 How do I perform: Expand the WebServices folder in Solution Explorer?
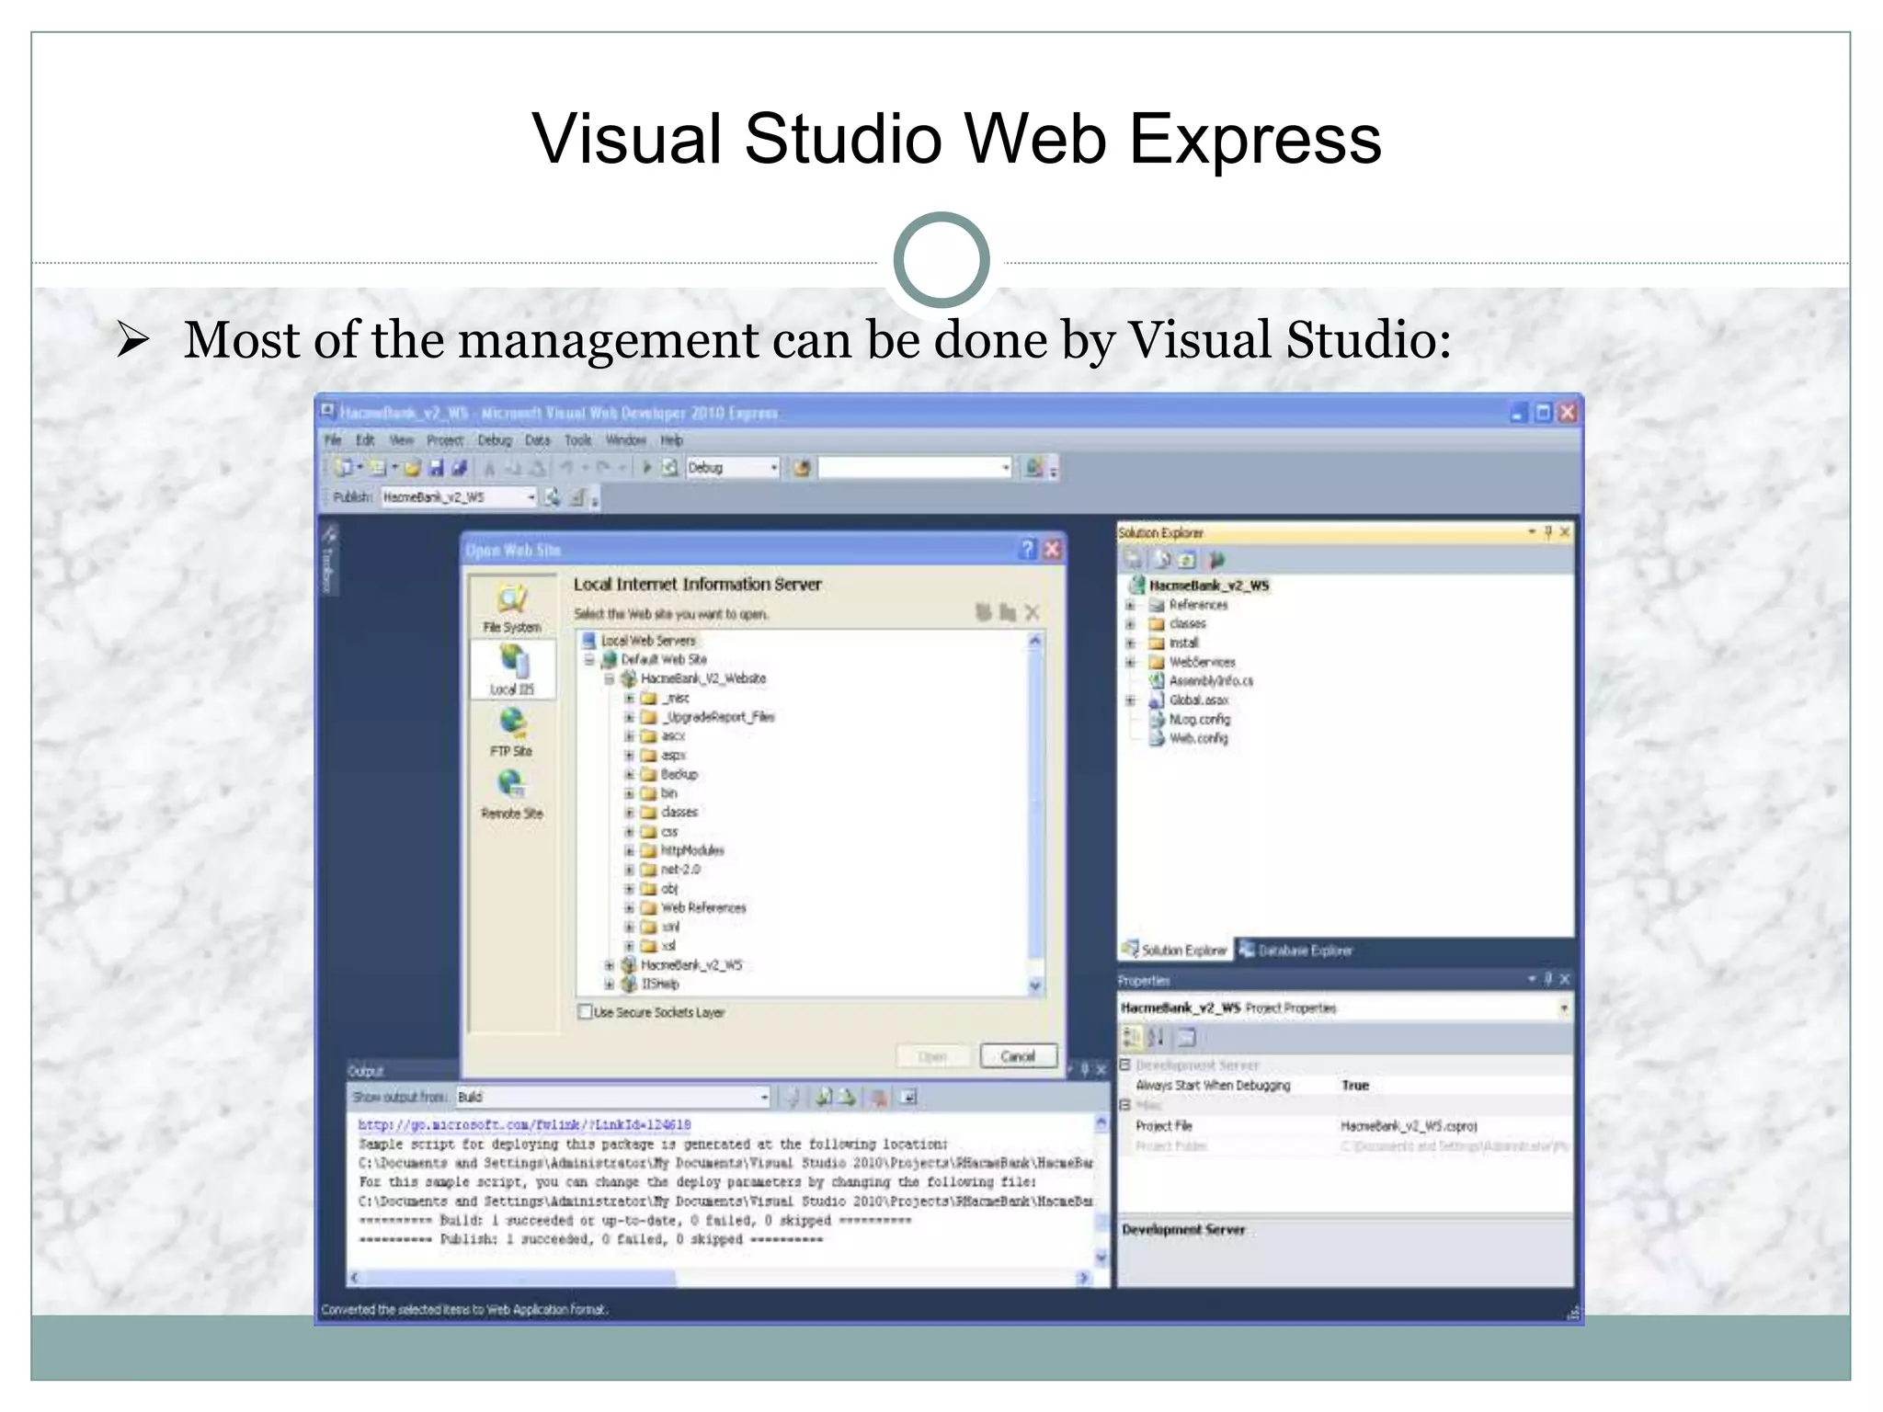click(x=1130, y=662)
